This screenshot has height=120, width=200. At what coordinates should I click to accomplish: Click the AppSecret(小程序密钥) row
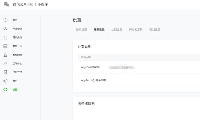click(94, 80)
